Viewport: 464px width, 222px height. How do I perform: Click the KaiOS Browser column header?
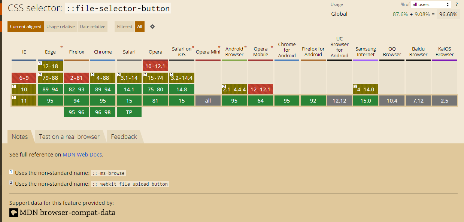[445, 52]
